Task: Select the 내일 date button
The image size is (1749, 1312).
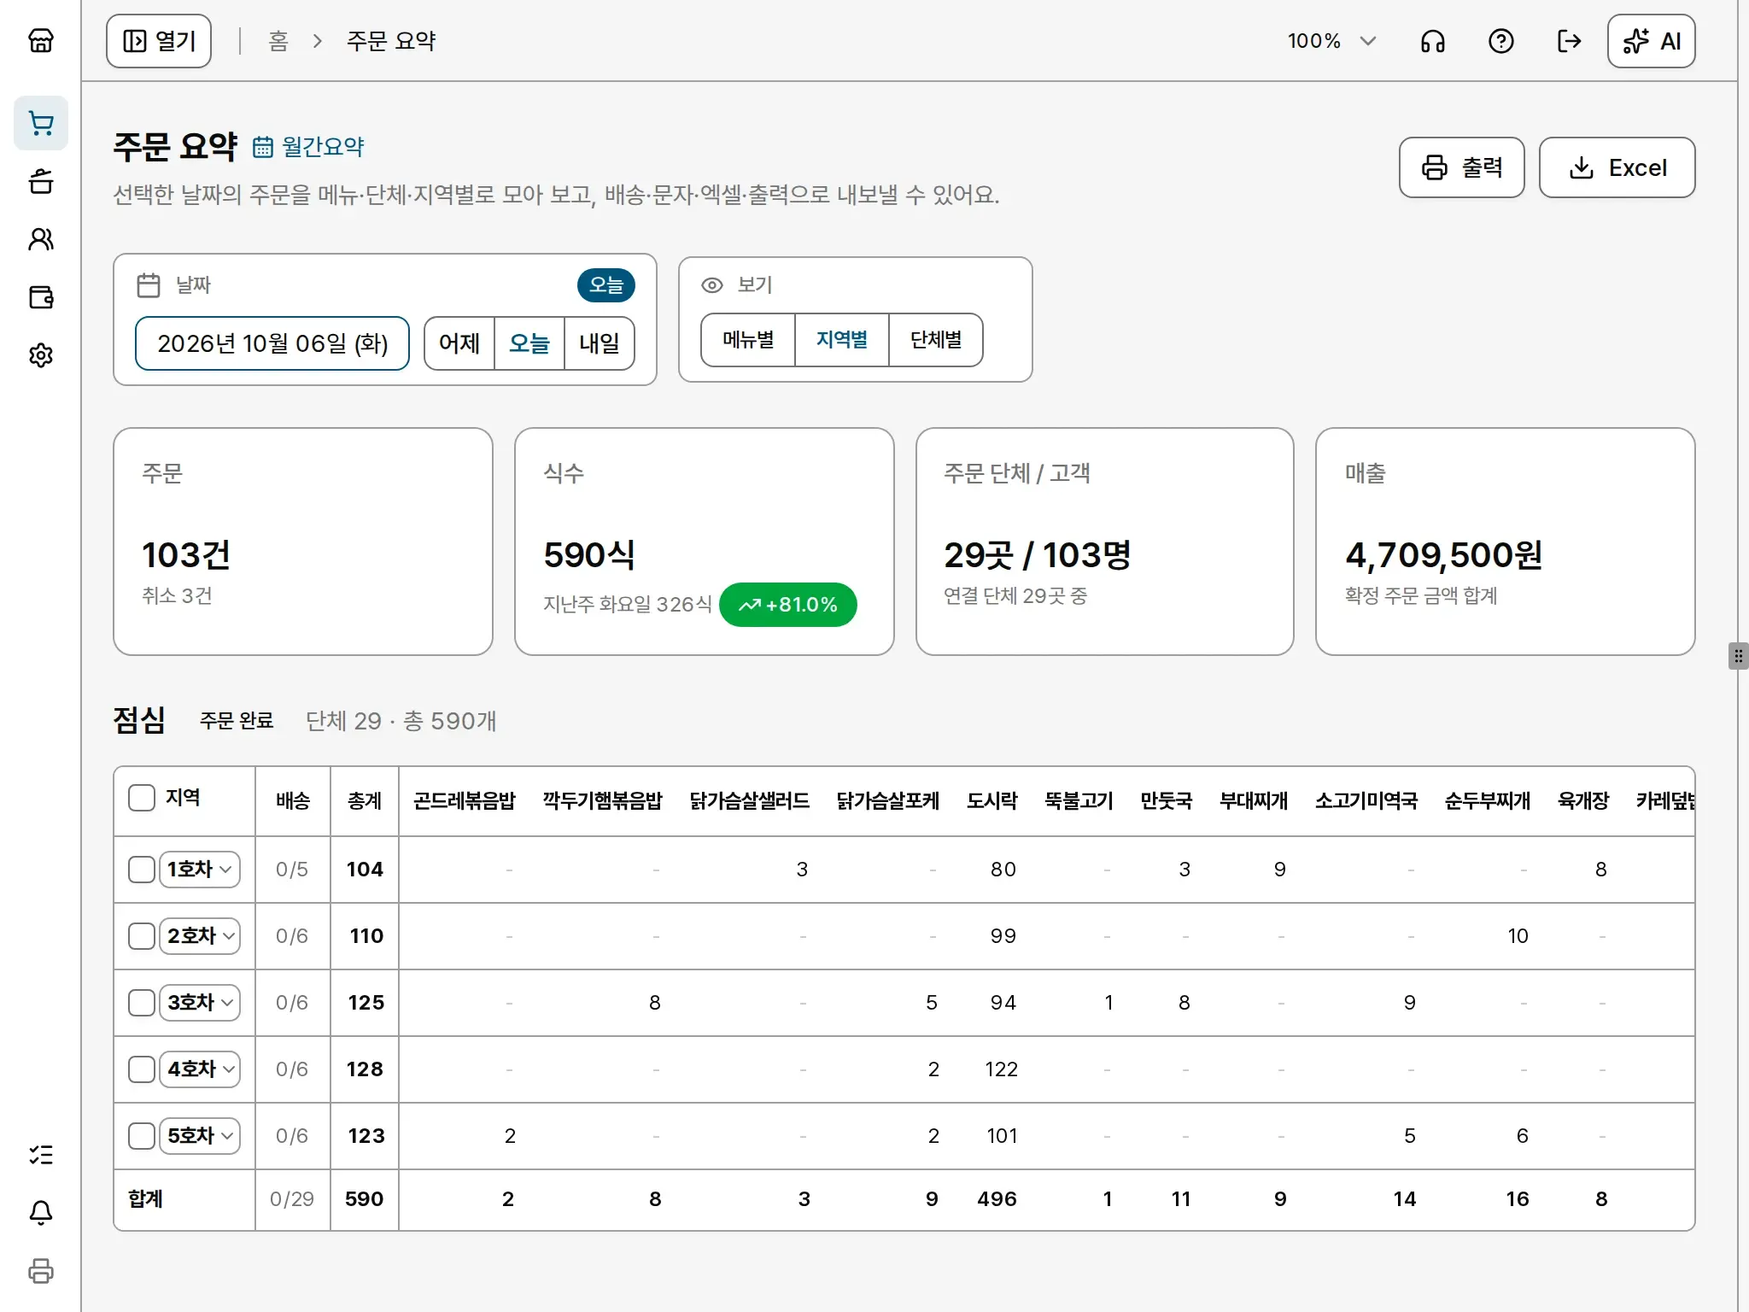Action: point(600,343)
